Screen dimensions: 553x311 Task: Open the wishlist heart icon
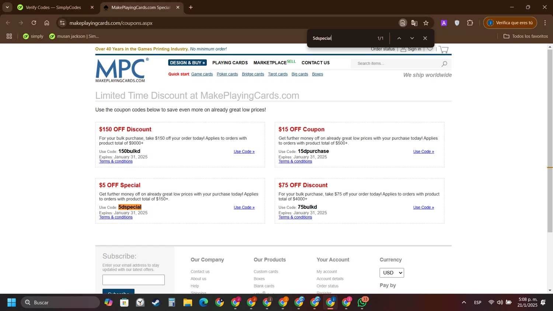(430, 49)
